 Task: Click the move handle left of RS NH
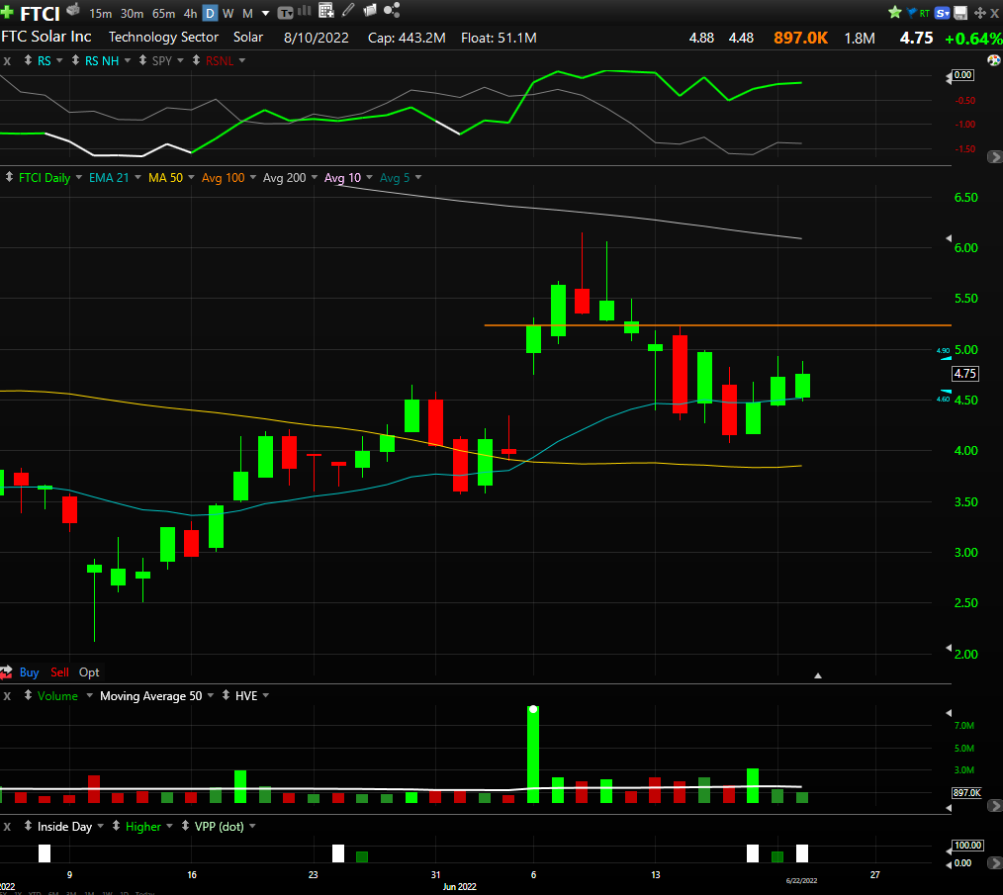[75, 60]
